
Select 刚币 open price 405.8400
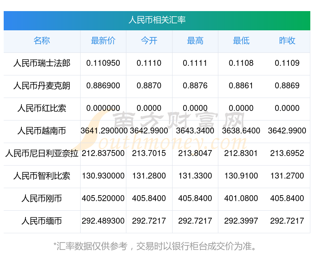(x=149, y=198)
